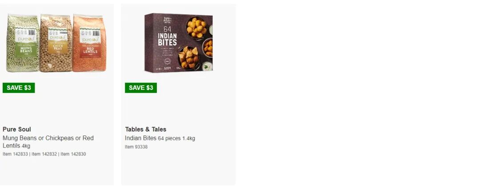Viewport: 480px width, 190px height.
Task: Open the Indian Bites box image
Action: click(x=179, y=43)
